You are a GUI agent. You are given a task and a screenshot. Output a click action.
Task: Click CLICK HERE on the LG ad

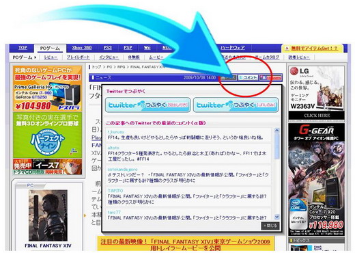tap(317, 116)
